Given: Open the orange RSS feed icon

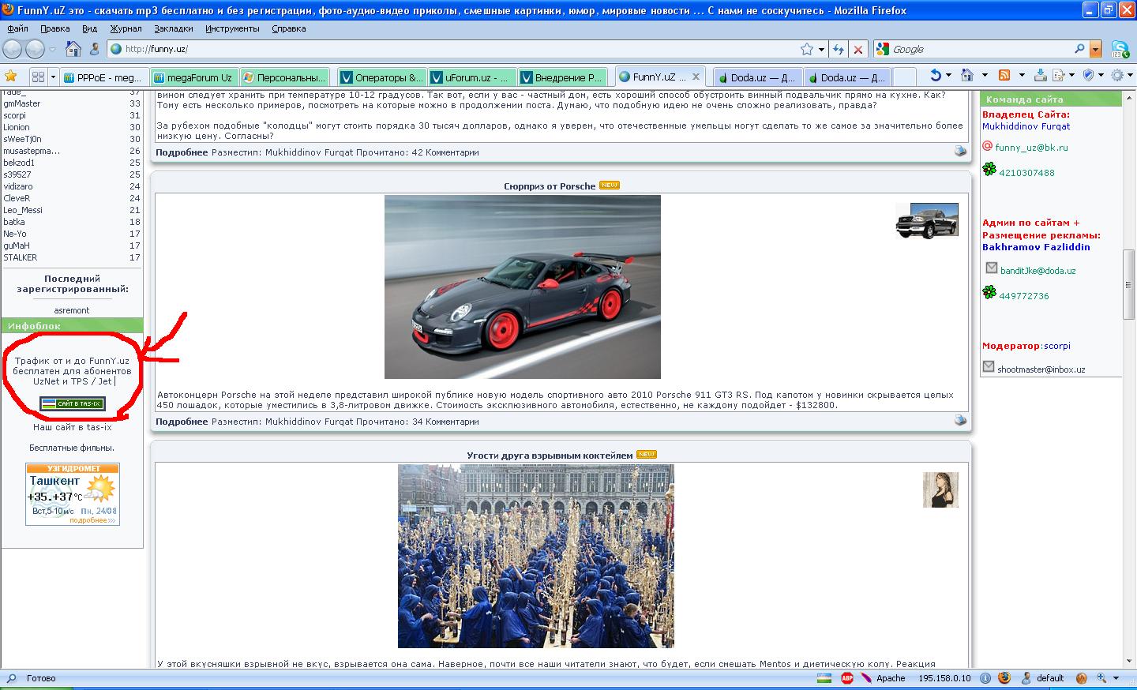Looking at the screenshot, I should 1004,76.
